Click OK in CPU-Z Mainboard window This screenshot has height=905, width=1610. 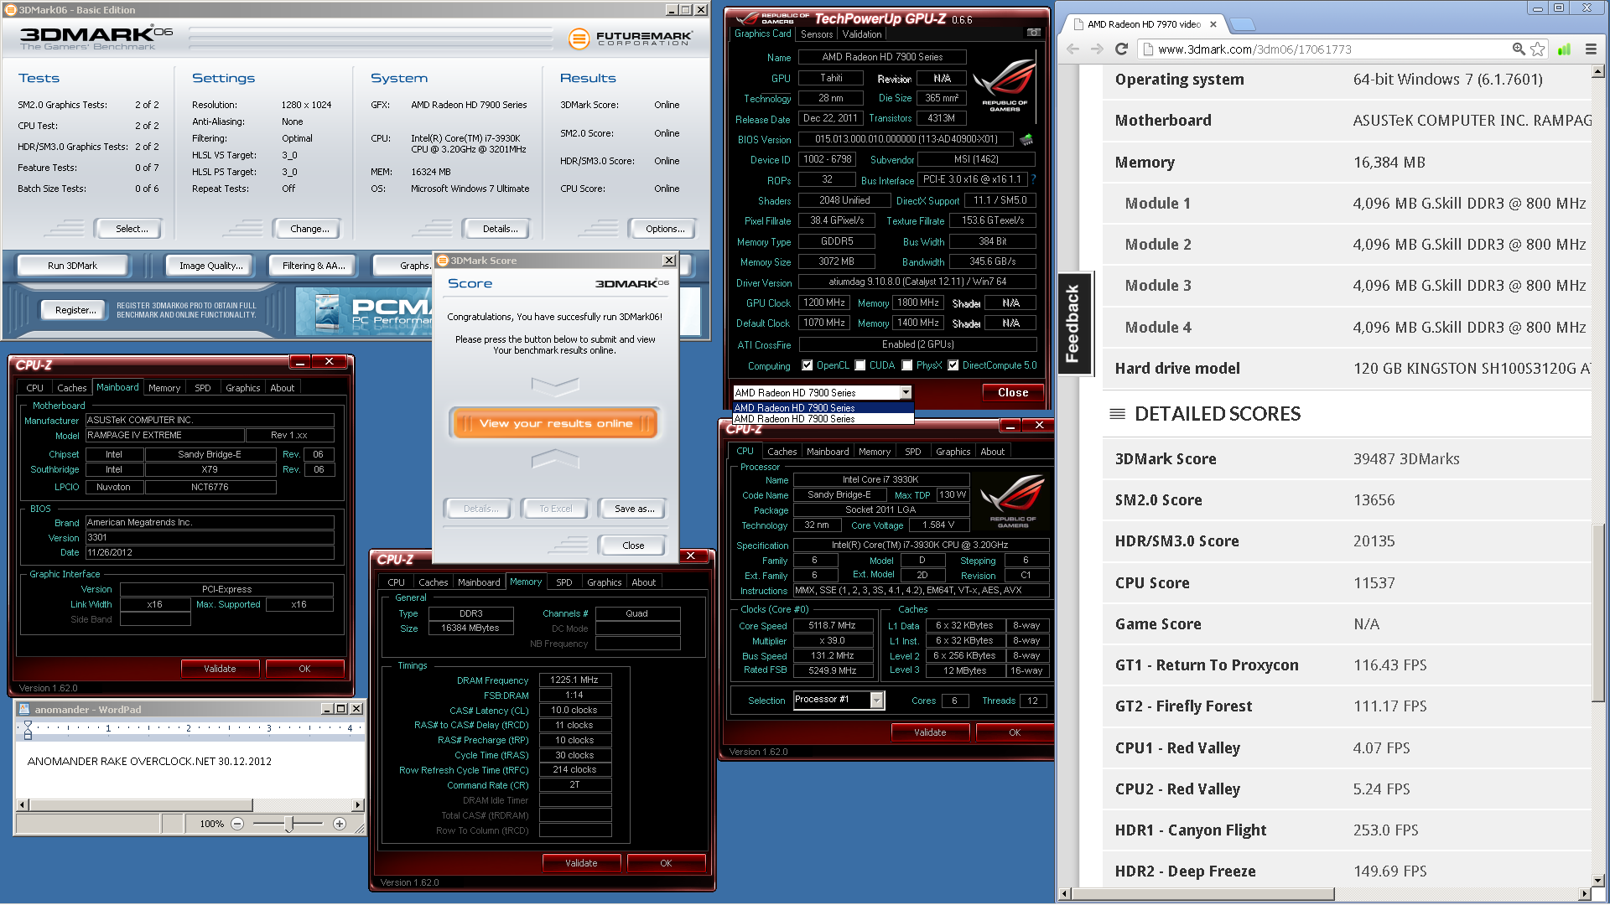click(304, 669)
